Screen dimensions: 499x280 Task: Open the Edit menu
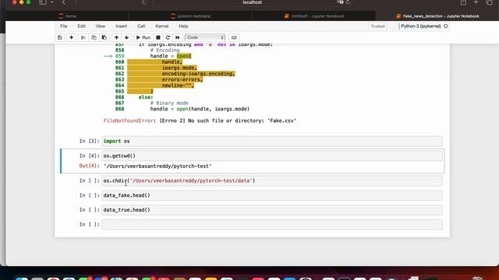[x=81, y=26]
